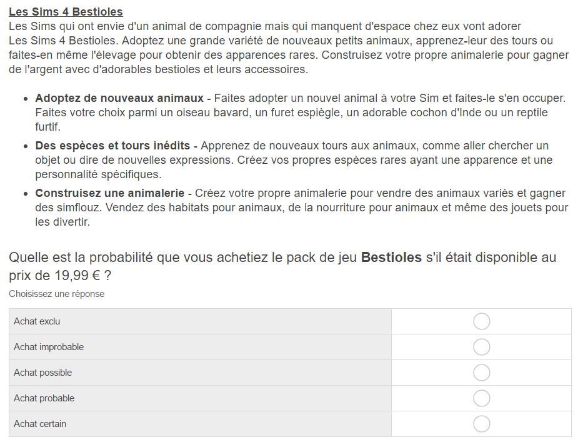Open the underlined "Les Sims 4 Bestioles" heading
The image size is (578, 447).
coord(66,11)
